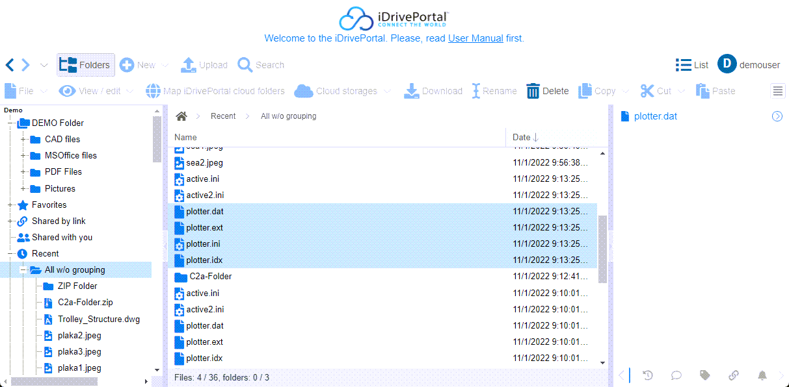789x387 pixels.
Task: Expand the Favorites tree node
Action: pyautogui.click(x=11, y=205)
